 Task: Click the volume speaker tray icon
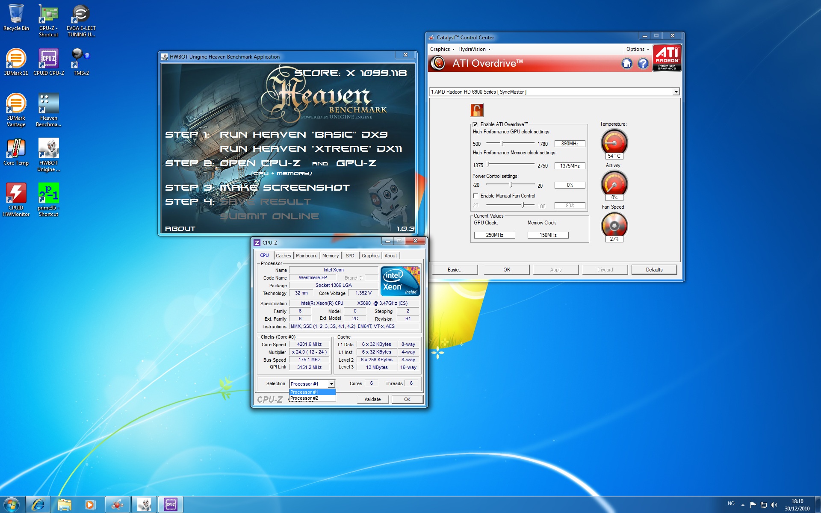tap(774, 505)
